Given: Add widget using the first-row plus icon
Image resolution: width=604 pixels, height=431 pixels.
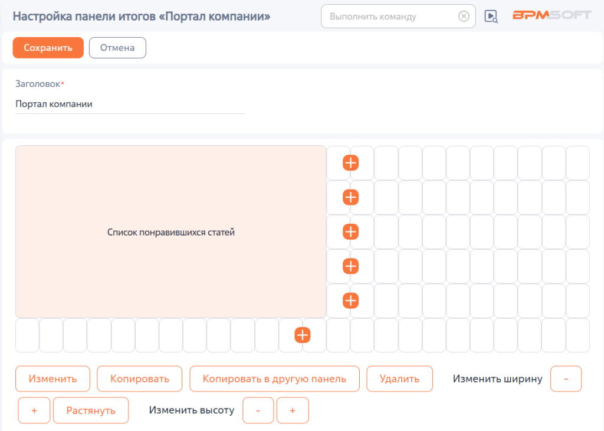Looking at the screenshot, I should 350,163.
